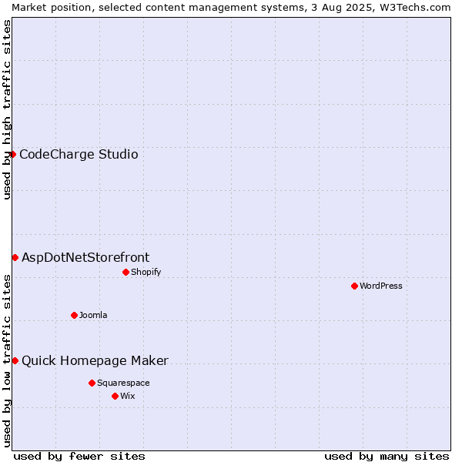462x462 pixels.
Task: Click the Quick Homepage Maker label
Action: 95,361
